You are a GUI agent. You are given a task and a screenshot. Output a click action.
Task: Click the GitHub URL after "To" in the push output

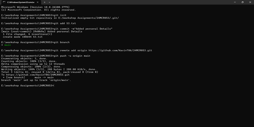coord(38,75)
